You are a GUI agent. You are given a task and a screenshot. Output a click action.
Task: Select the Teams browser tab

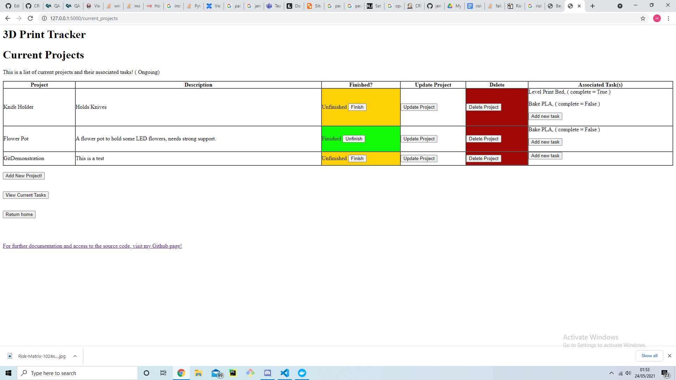274,6
